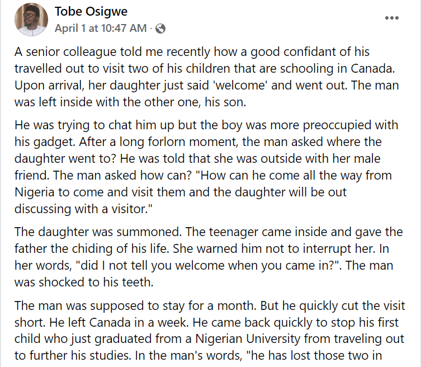Click the paragraph starting 'He was trying'

206,167
